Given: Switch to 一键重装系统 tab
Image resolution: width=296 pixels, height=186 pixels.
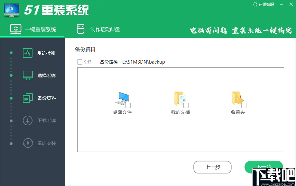Looking at the screenshot, I should pyautogui.click(x=32, y=30).
